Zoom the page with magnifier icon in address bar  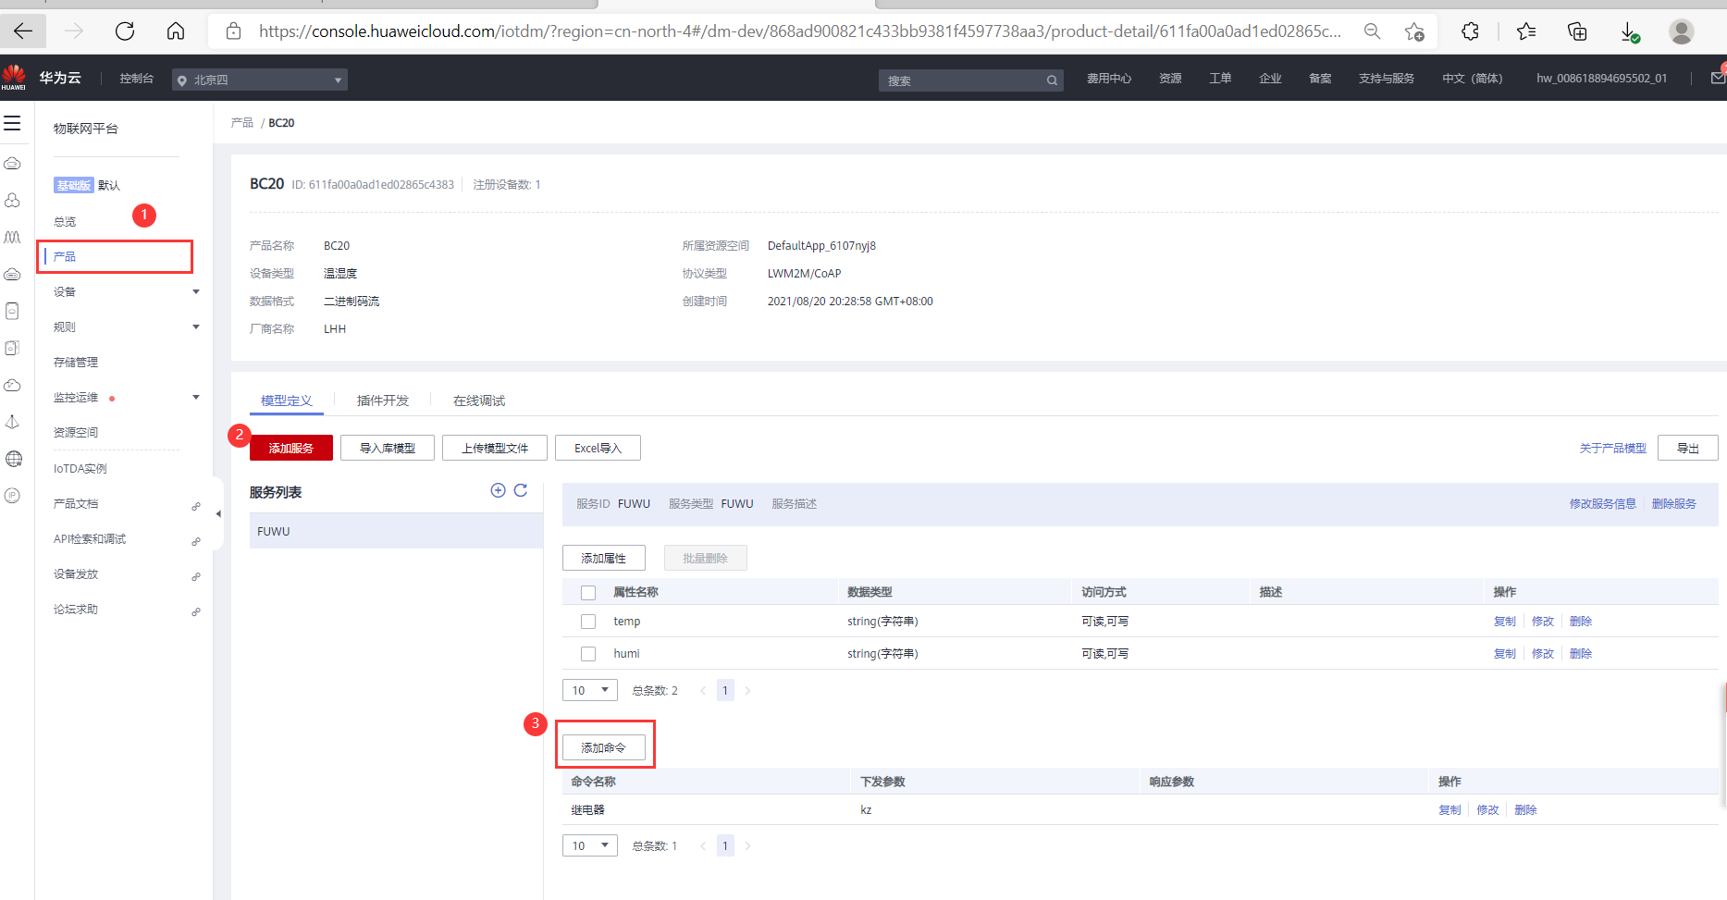click(1373, 31)
